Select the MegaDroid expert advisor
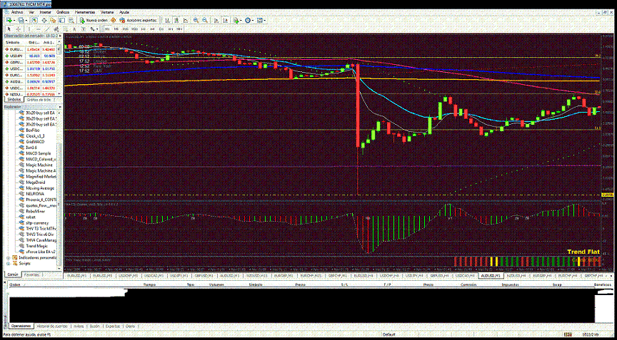The image size is (617, 340). (x=36, y=182)
